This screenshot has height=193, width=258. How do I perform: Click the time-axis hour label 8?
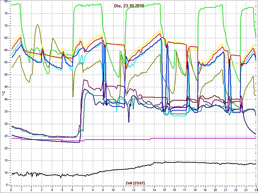[x=93, y=189]
